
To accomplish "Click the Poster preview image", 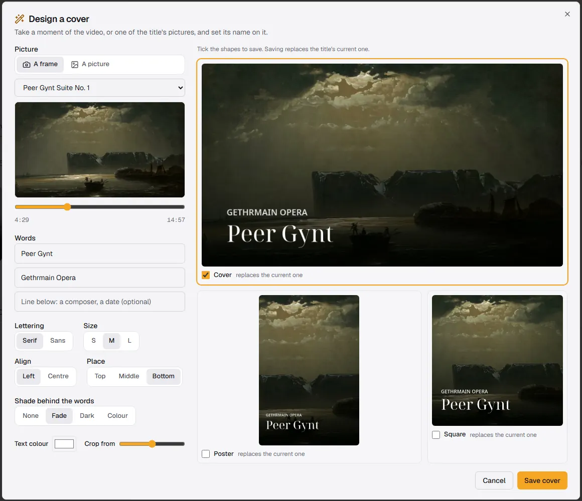I will pyautogui.click(x=309, y=370).
